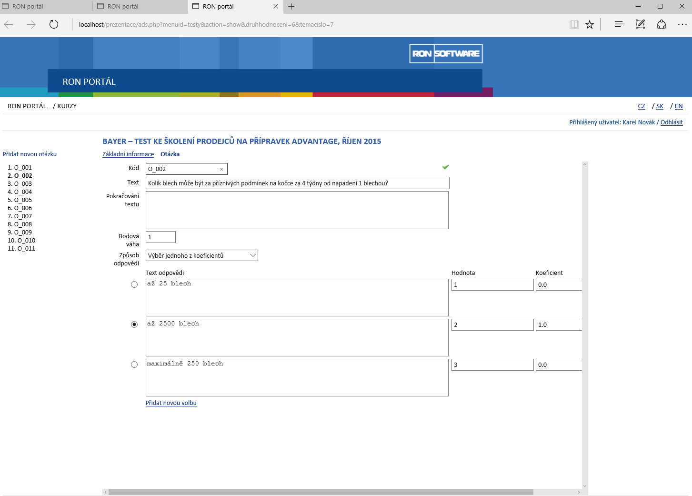The image size is (692, 496).
Task: Click the green checkmark save icon
Action: (x=446, y=167)
